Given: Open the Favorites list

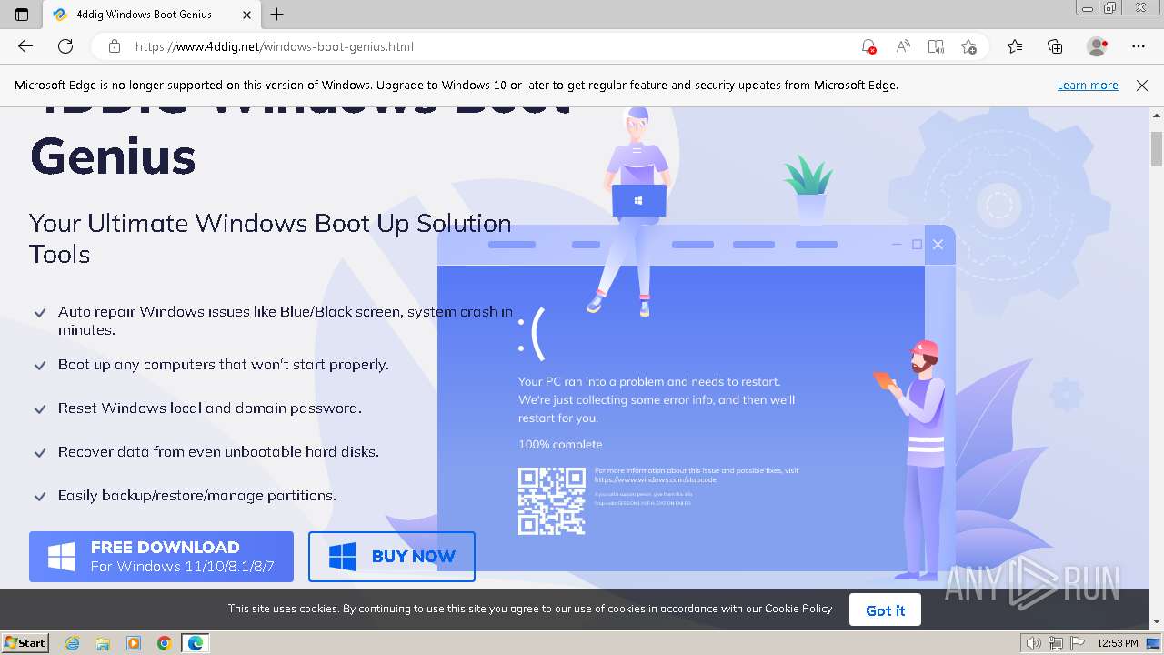Looking at the screenshot, I should click(1015, 46).
